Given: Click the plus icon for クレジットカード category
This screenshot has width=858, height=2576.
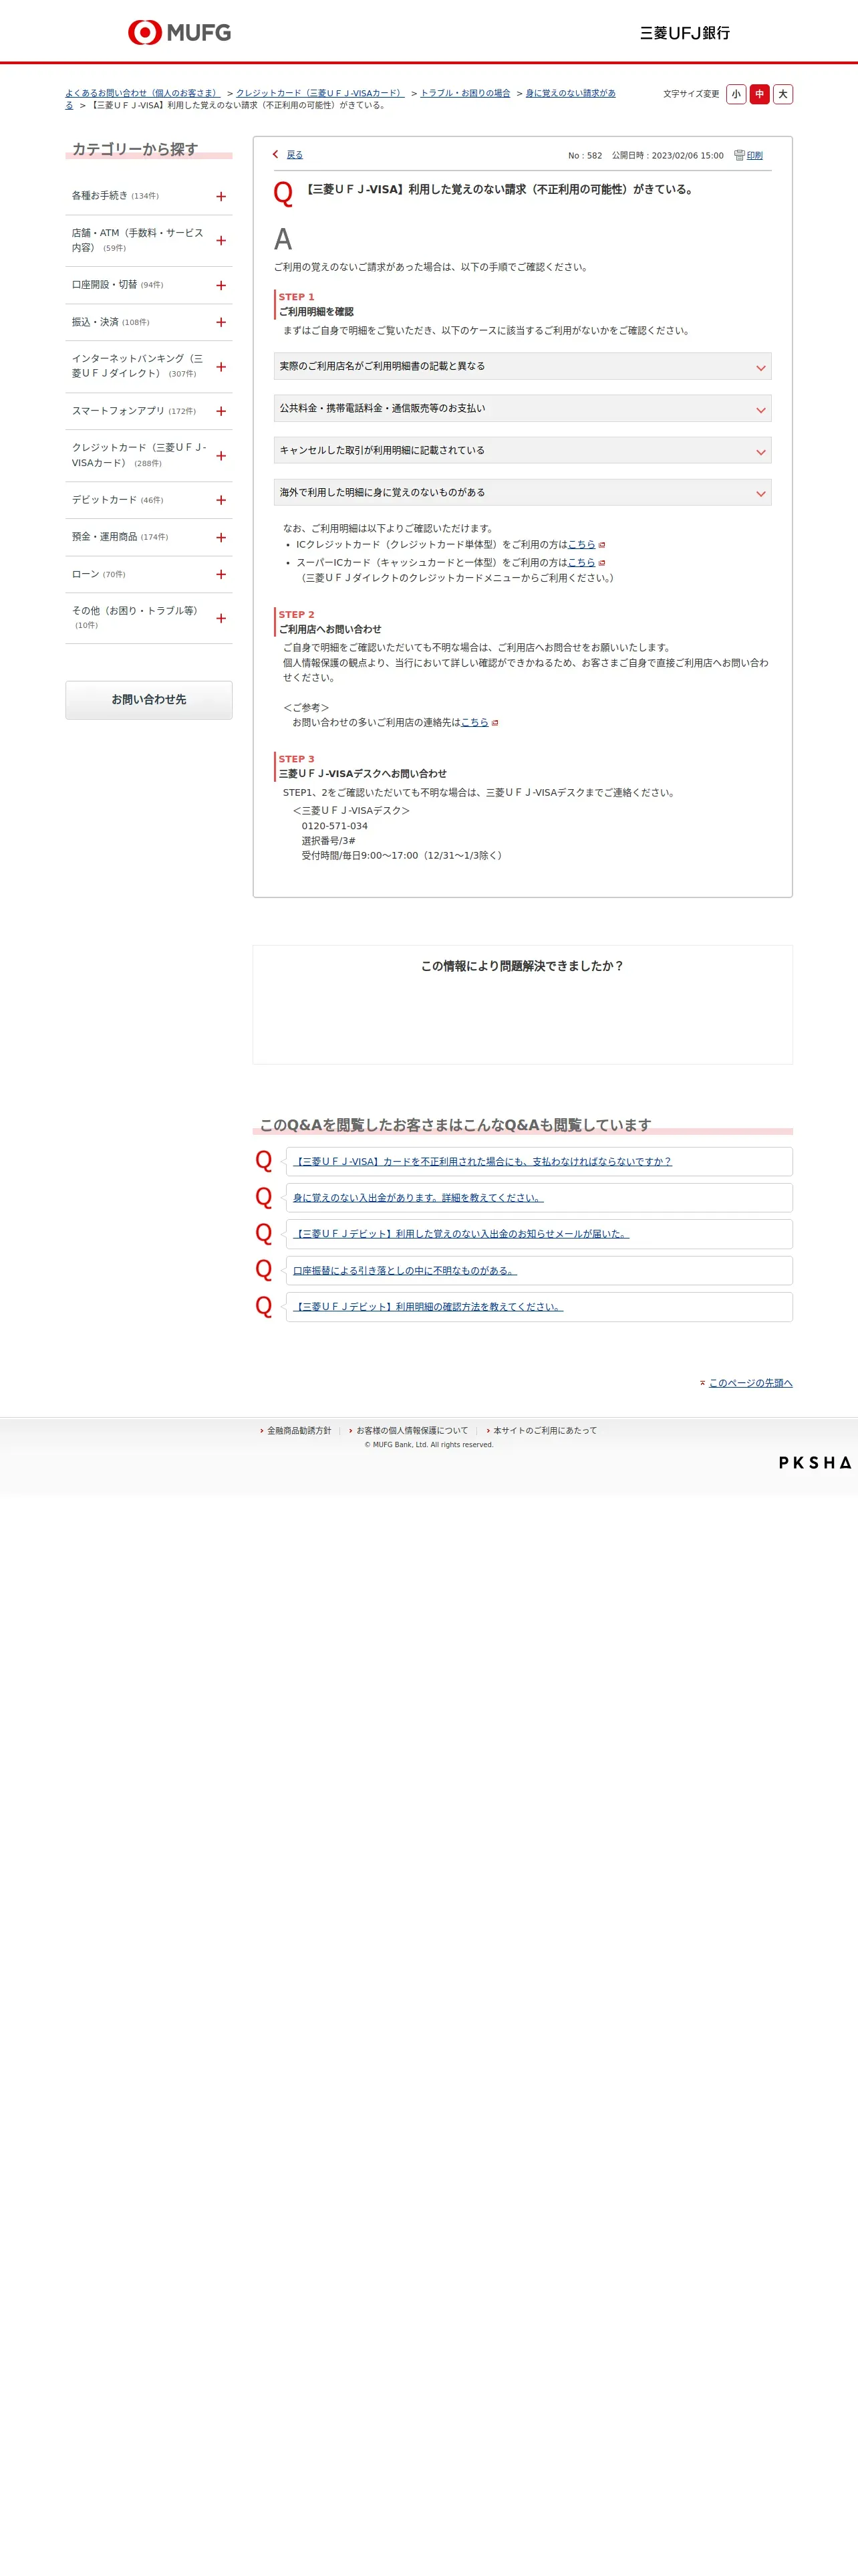Looking at the screenshot, I should (221, 456).
